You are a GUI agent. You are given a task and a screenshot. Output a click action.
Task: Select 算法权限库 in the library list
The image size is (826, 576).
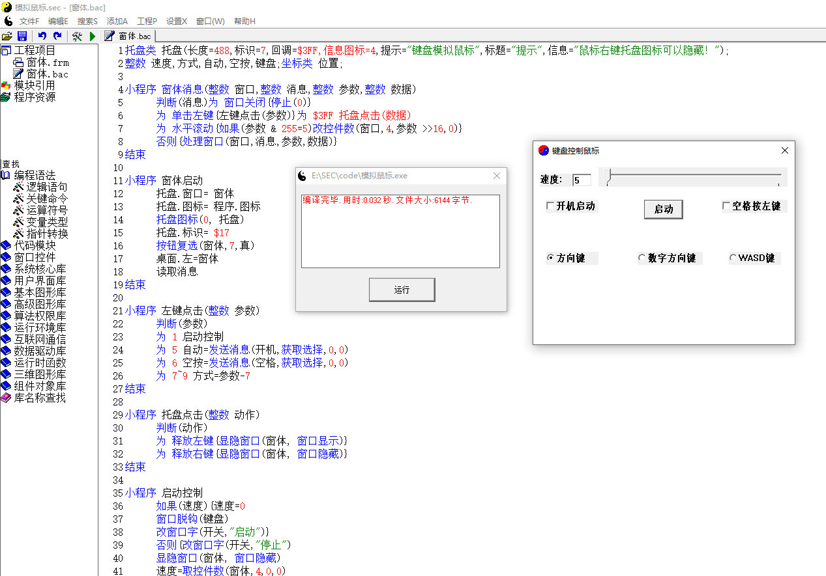(40, 316)
